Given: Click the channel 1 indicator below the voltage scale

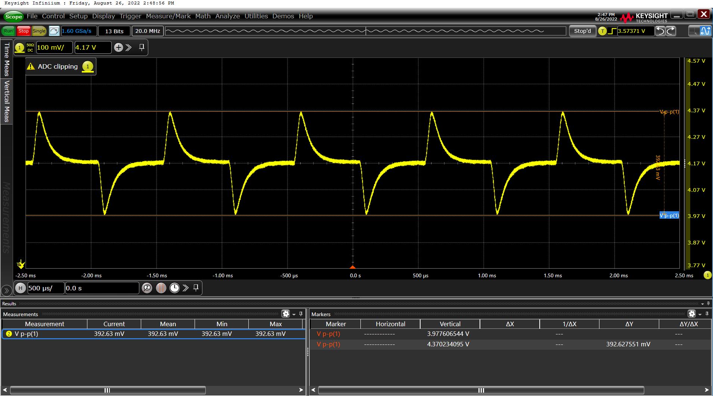Looking at the screenshot, I should (x=707, y=275).
